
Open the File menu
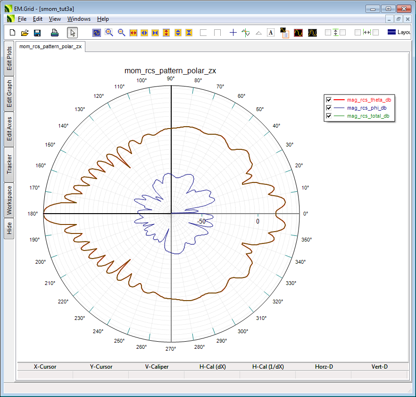pos(22,19)
